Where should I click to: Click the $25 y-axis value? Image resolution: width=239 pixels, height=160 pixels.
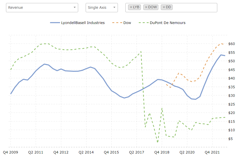[x=232, y=104]
